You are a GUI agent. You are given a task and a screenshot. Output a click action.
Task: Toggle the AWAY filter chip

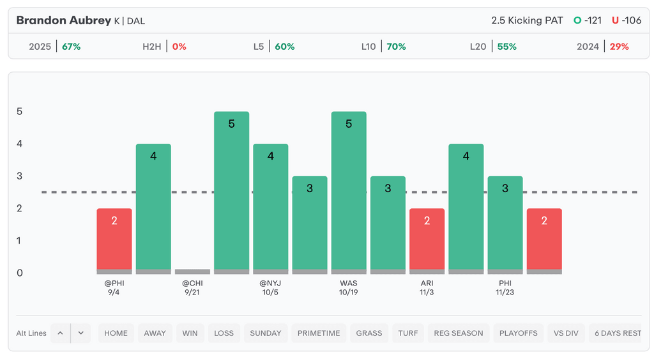[155, 333]
